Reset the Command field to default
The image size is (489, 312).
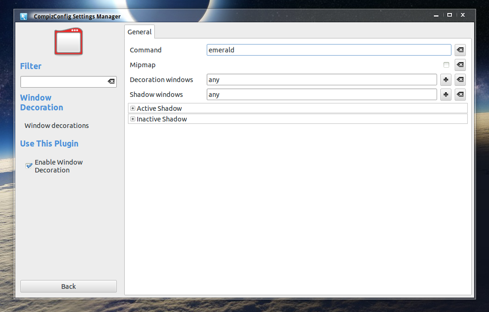[460, 50]
